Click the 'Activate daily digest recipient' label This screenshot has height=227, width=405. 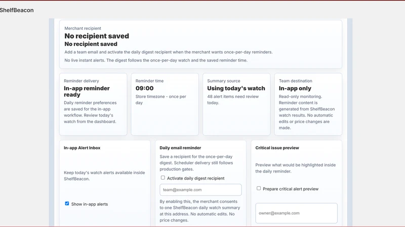[195, 178]
